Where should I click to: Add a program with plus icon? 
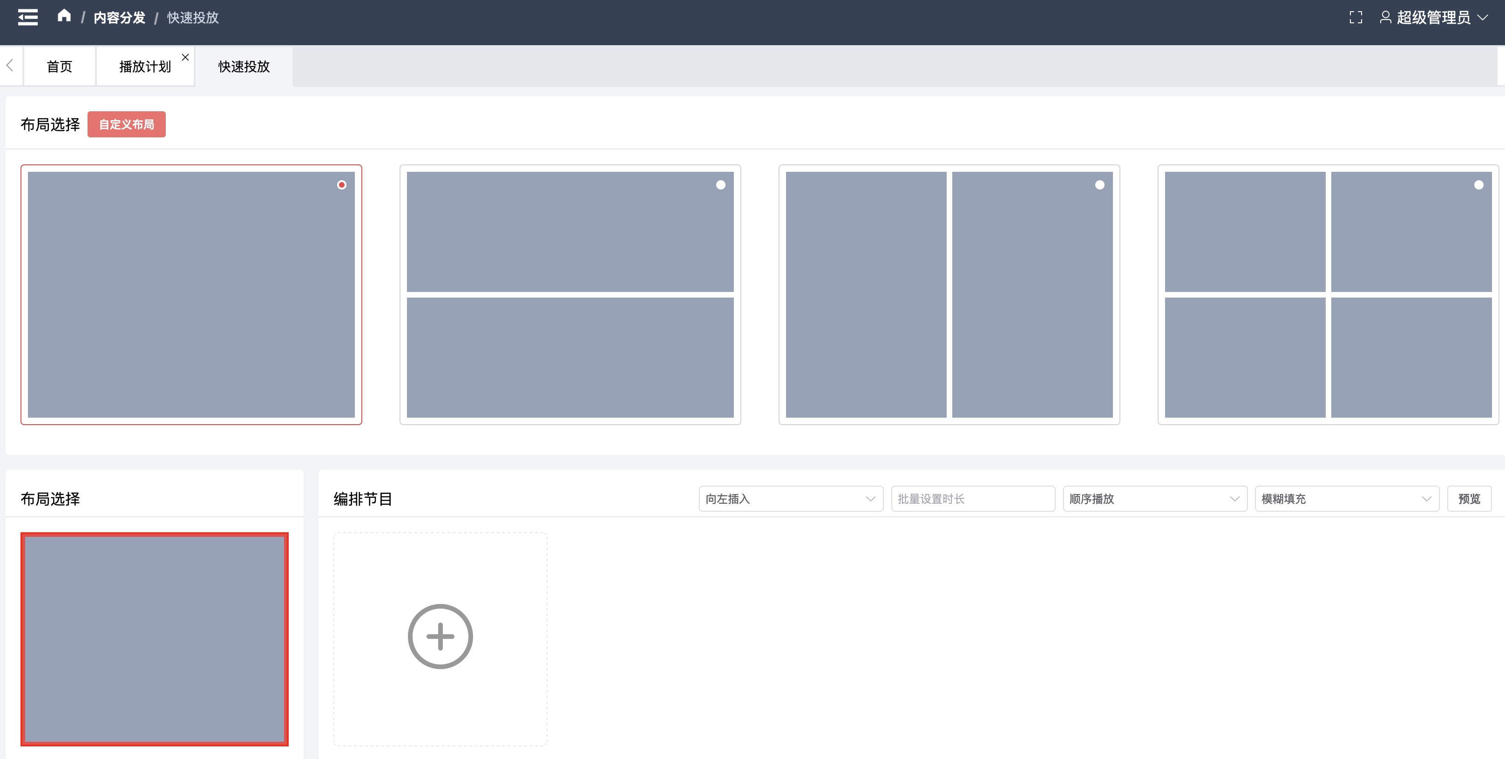[x=440, y=636]
